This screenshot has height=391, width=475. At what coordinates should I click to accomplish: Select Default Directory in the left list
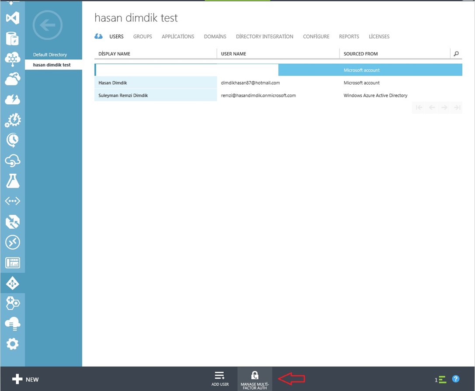coord(50,55)
